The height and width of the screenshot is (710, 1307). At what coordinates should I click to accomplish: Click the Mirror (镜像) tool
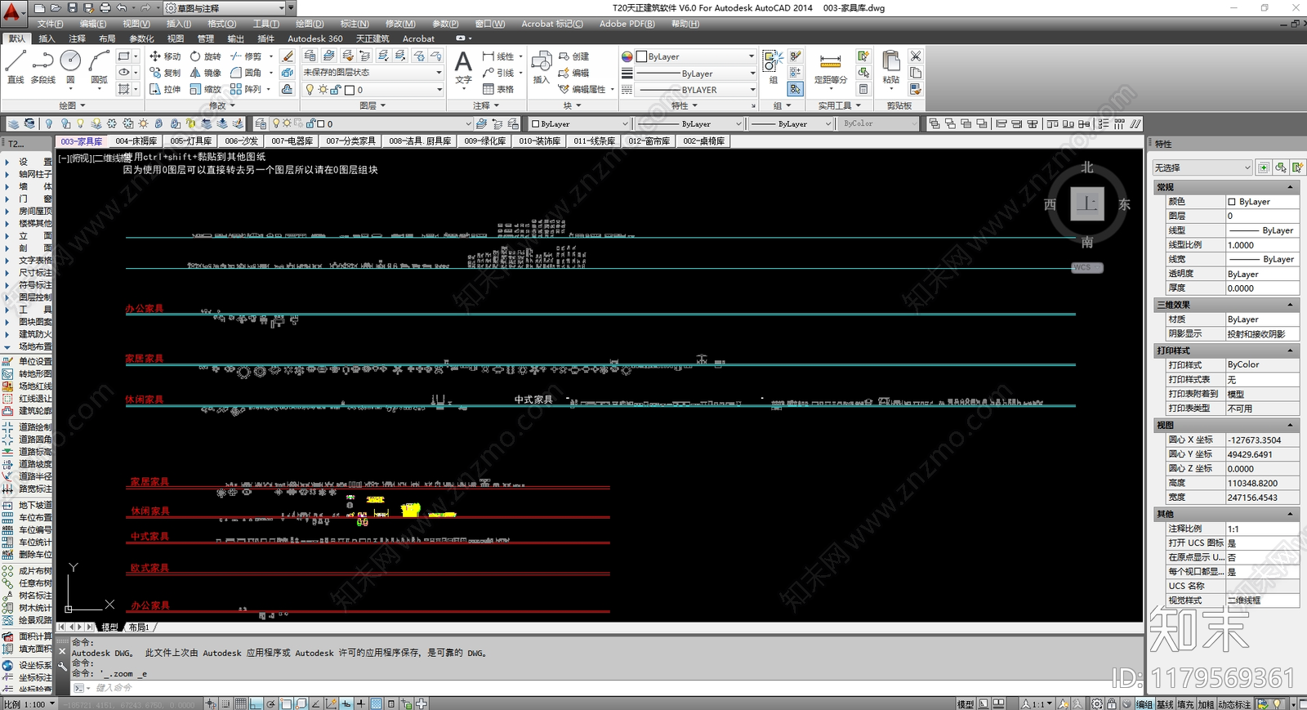click(x=205, y=73)
